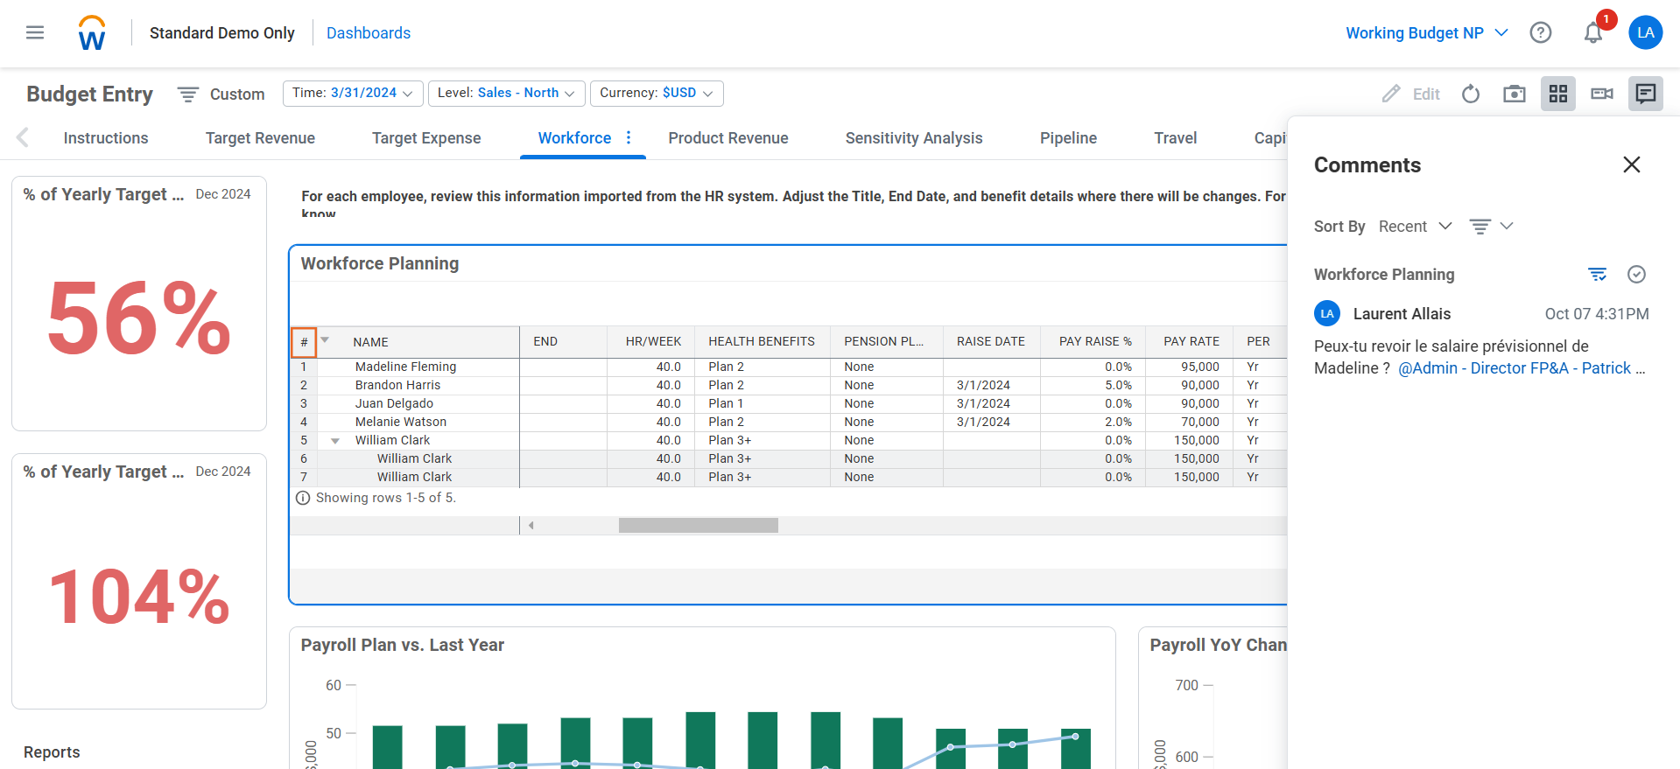Switch to the Product Revenue tab
The width and height of the screenshot is (1680, 769).
[x=728, y=138]
